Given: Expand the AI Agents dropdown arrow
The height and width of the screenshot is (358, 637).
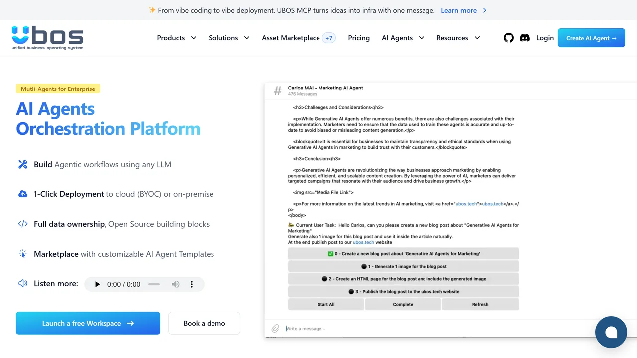Looking at the screenshot, I should point(421,38).
